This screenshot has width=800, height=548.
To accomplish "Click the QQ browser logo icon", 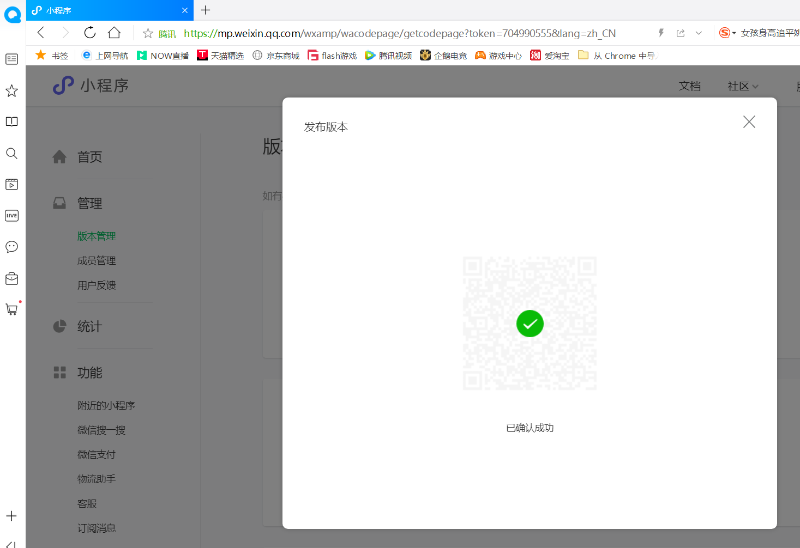I will pyautogui.click(x=12, y=14).
